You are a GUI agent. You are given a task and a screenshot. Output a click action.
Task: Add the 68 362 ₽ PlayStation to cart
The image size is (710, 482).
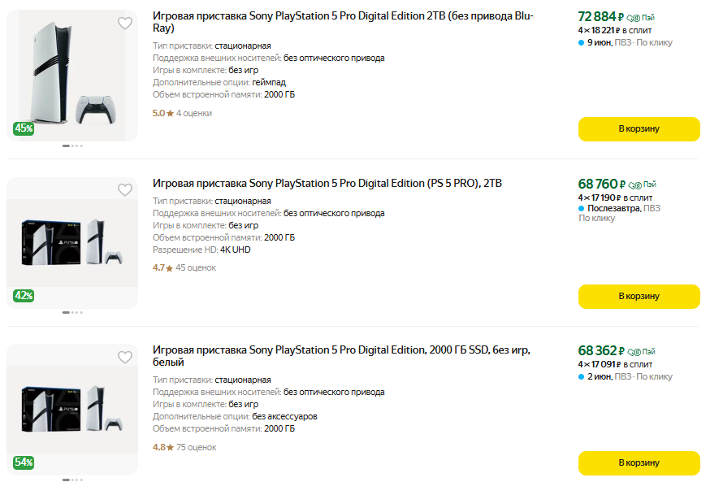(639, 462)
